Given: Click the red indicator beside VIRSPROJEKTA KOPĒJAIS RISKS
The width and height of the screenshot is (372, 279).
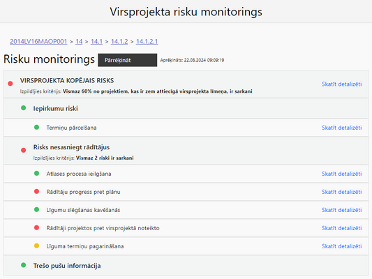Looking at the screenshot, I should click(x=10, y=84).
